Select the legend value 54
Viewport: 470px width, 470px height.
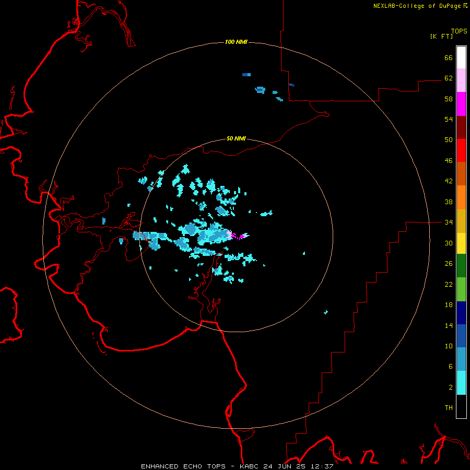tap(449, 119)
